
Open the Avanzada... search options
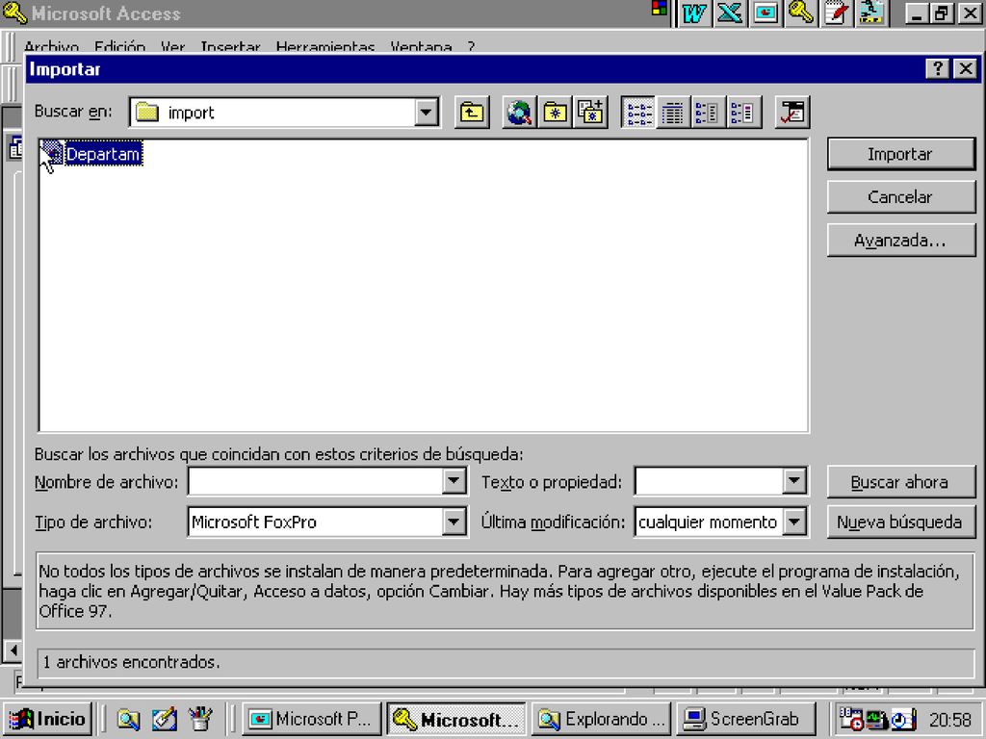[901, 240]
